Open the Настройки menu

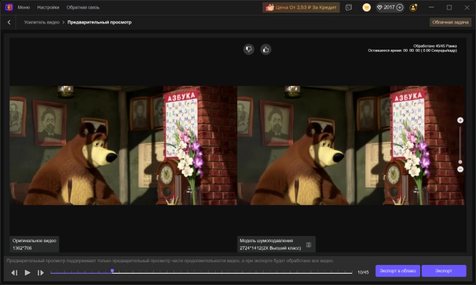point(48,7)
